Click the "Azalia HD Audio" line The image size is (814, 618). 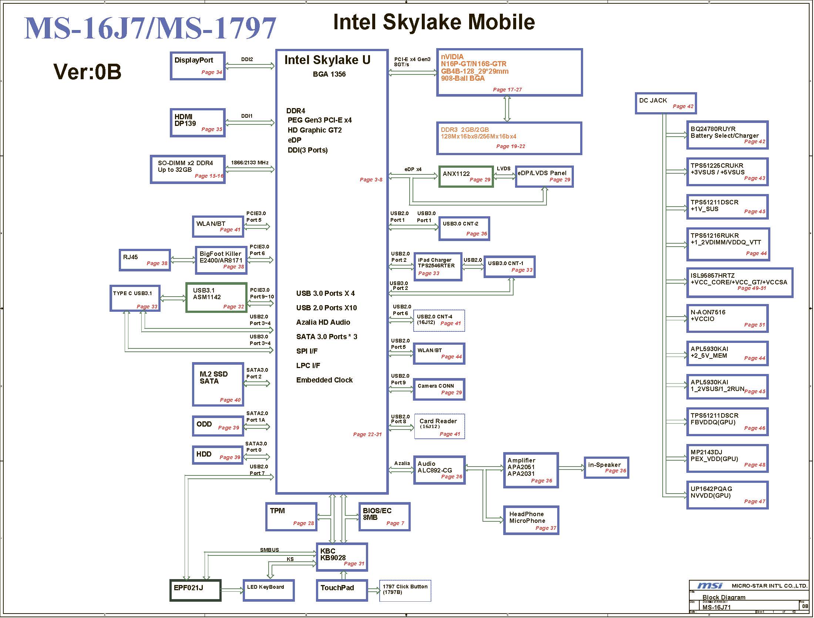coord(323,322)
